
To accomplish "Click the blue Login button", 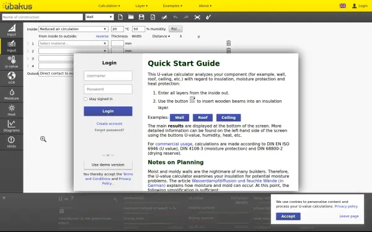I will click(108, 111).
